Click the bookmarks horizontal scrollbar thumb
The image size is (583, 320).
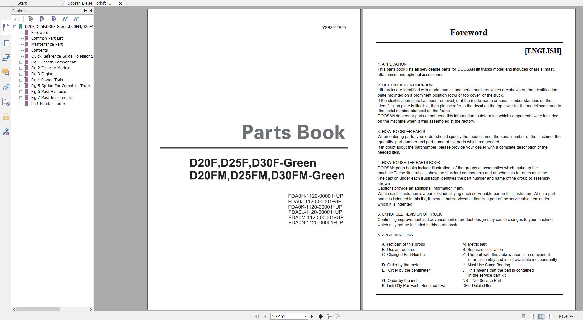(x=38, y=309)
